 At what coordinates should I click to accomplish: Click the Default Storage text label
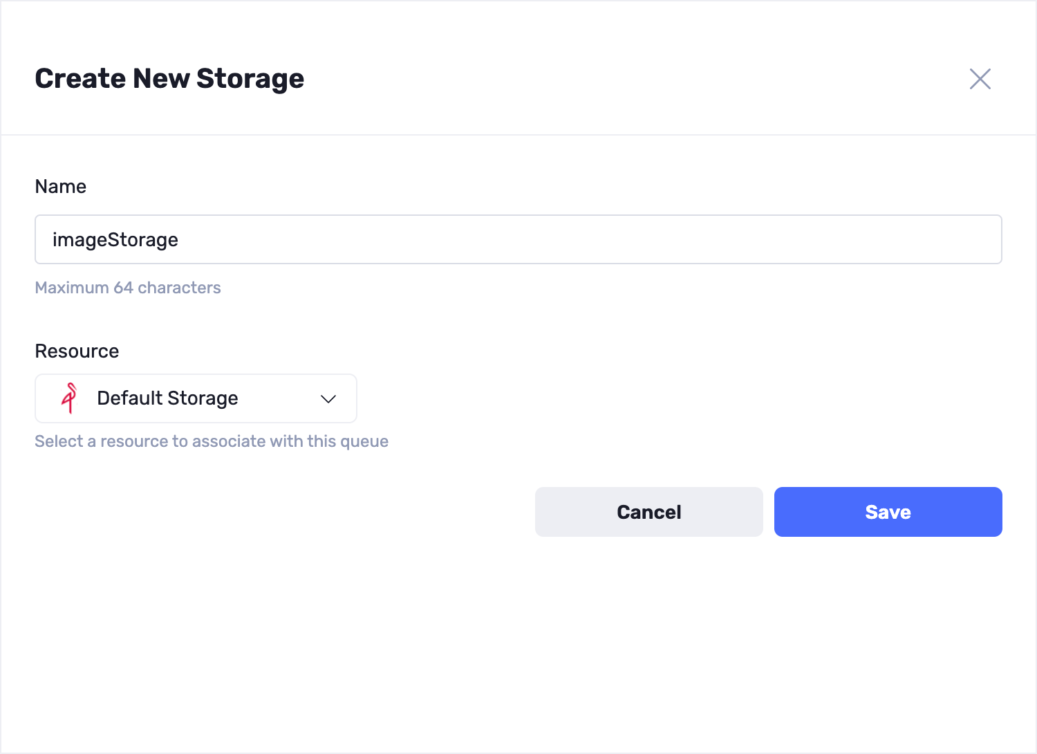click(167, 398)
